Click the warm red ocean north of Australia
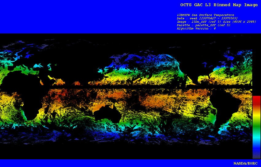Screen dimensions: 261x167 [x=101, y=97]
